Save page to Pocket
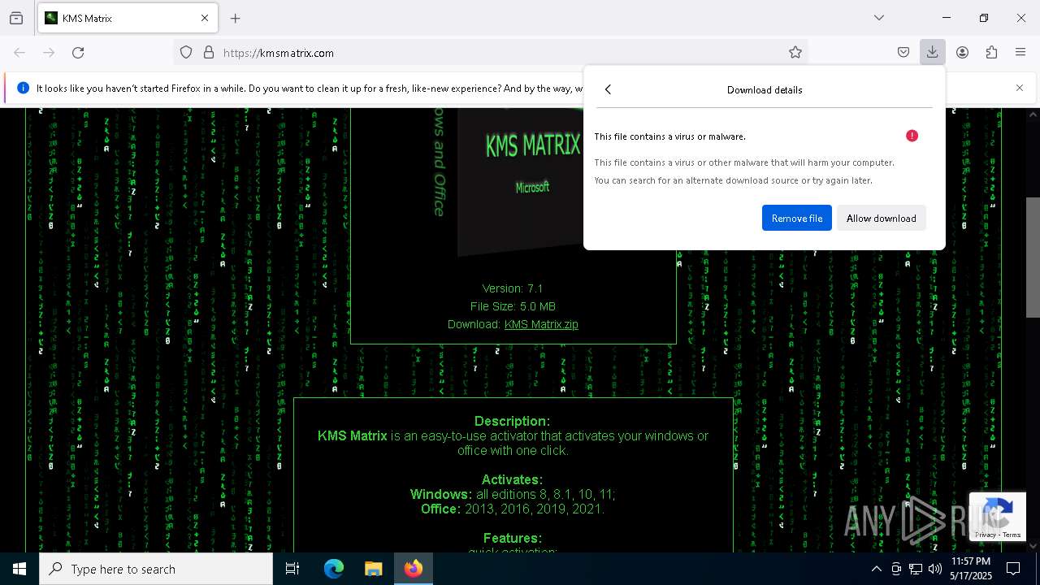This screenshot has height=585, width=1040. coord(903,53)
